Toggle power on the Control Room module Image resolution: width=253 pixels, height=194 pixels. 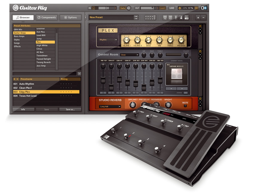tap(200, 51)
